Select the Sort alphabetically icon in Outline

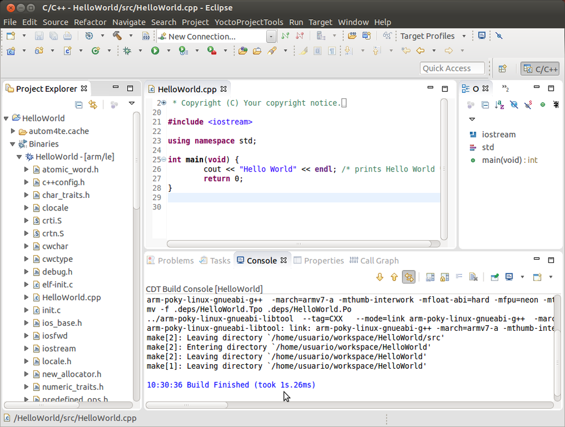tap(499, 104)
